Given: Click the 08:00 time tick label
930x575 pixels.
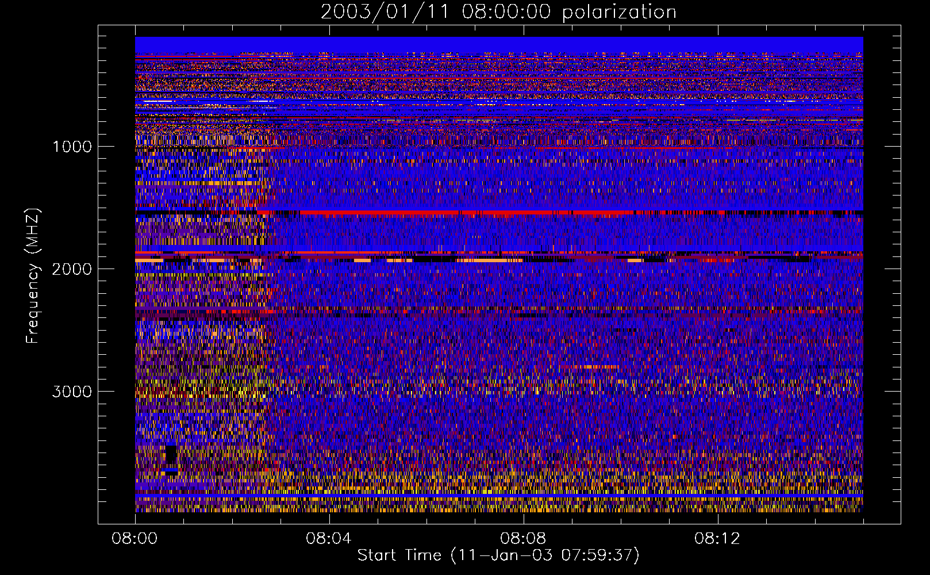Looking at the screenshot, I should 135,539.
